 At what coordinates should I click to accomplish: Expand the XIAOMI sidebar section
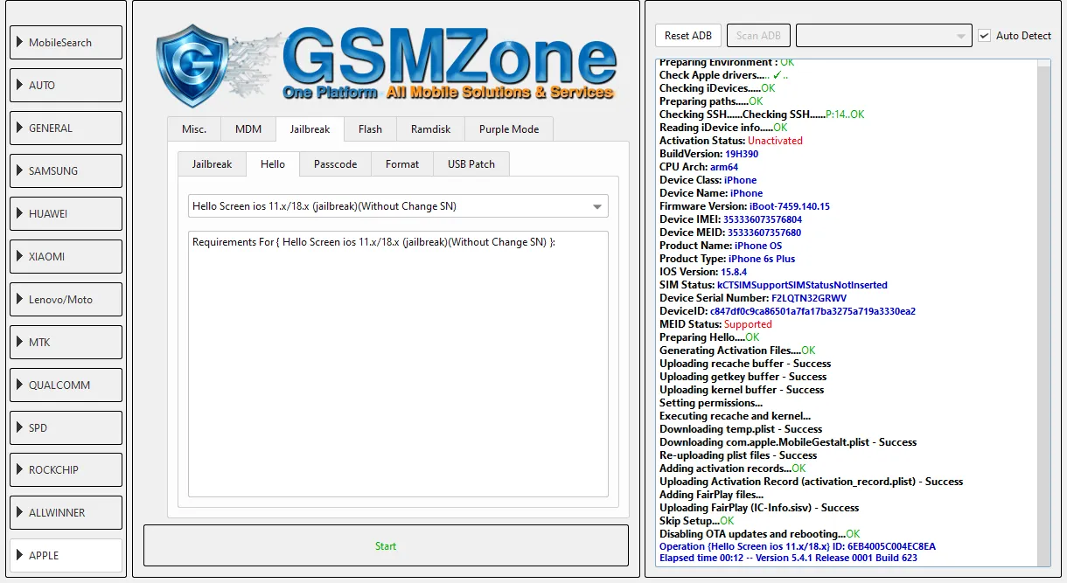[x=66, y=257]
